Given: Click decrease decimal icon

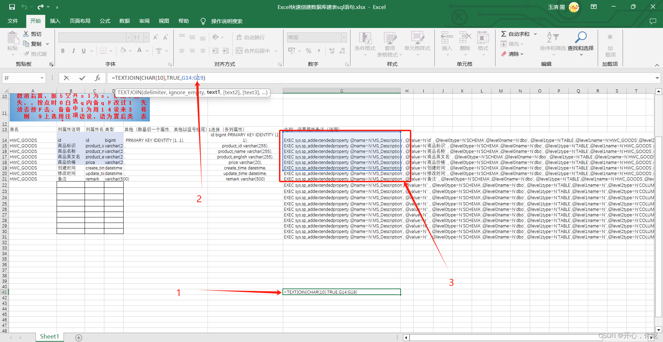Looking at the screenshot, I should coord(342,51).
